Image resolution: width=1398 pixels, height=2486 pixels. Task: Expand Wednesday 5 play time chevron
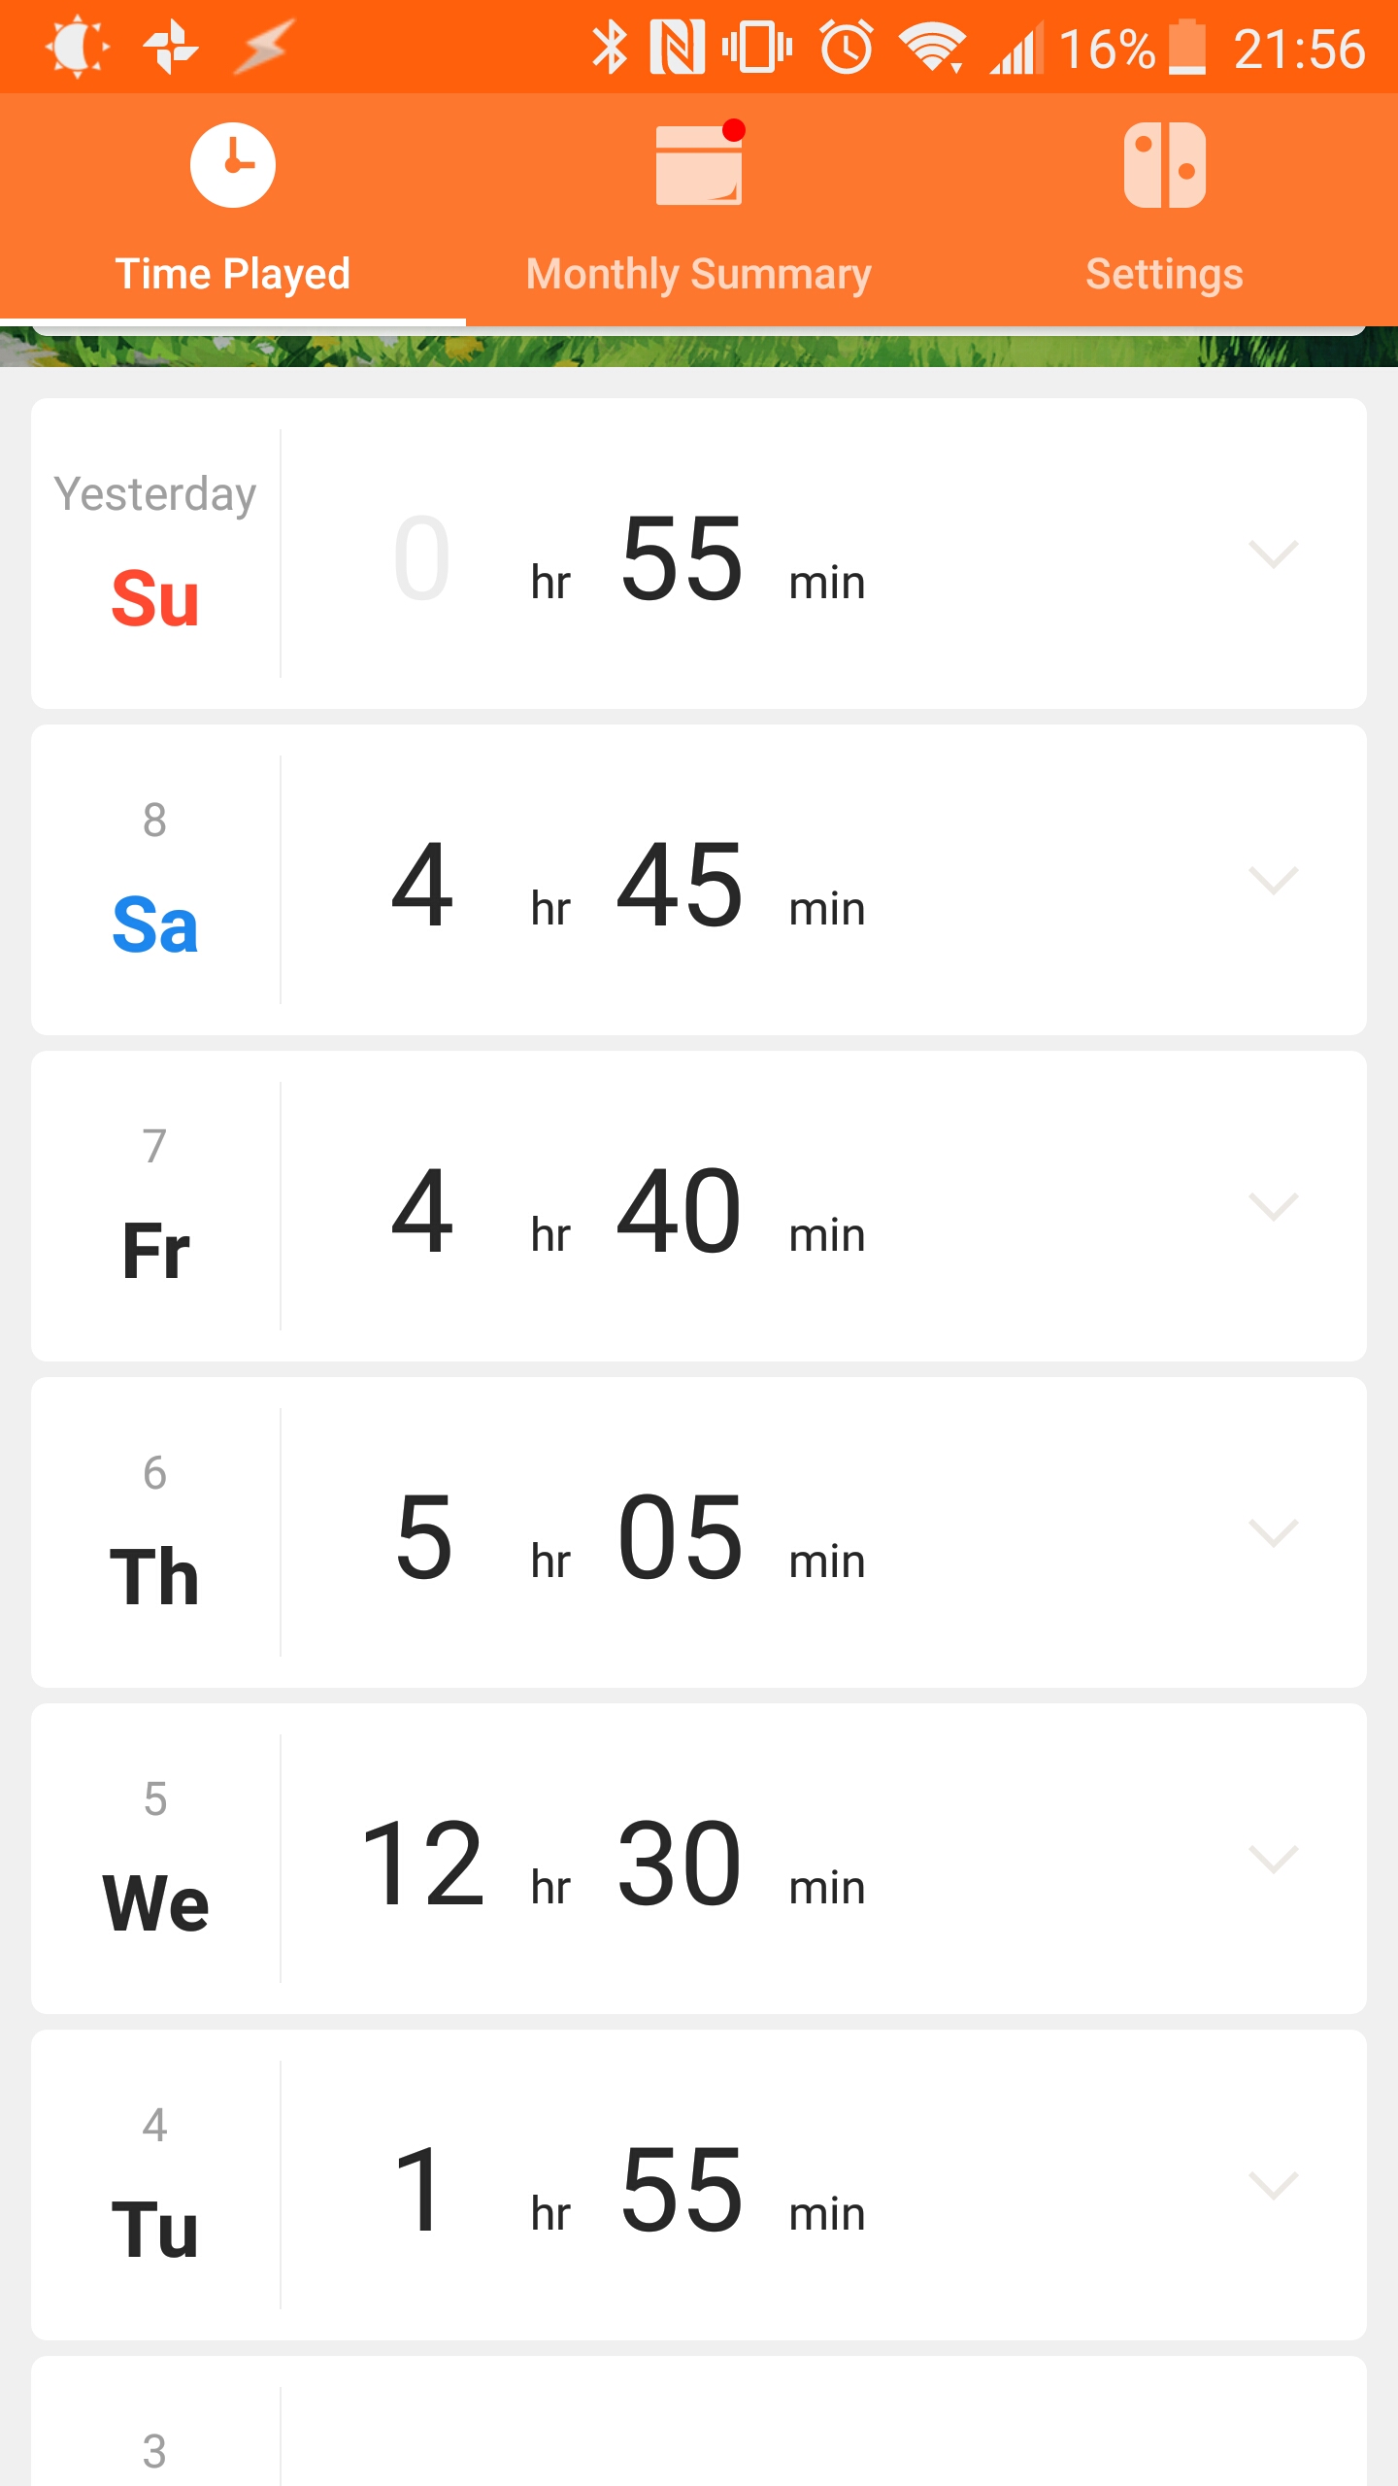[x=1273, y=1859]
